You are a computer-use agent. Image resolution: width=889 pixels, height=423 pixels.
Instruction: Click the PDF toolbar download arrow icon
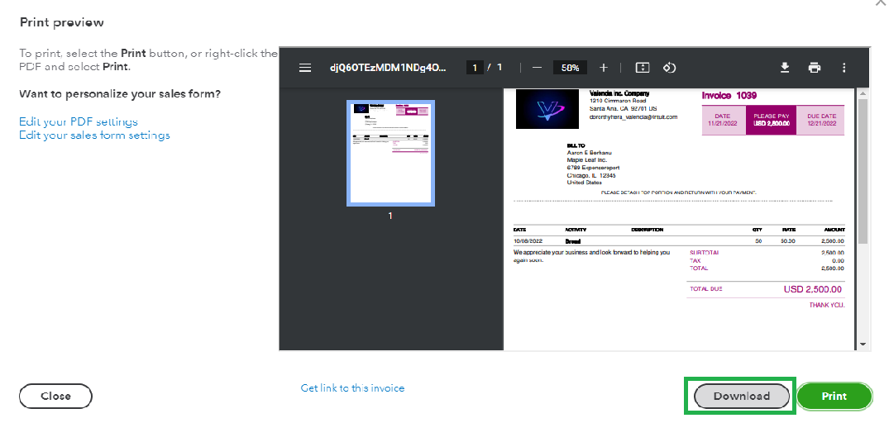point(785,68)
